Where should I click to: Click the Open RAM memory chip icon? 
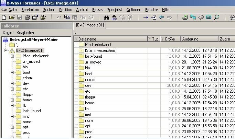click(x=201, y=18)
